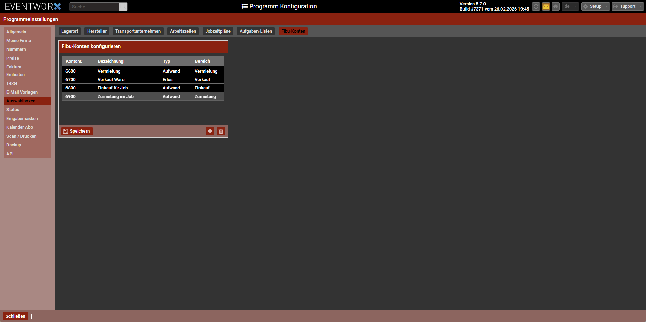Click the Schließen button
Screen dimensions: 646x322
coord(16,316)
